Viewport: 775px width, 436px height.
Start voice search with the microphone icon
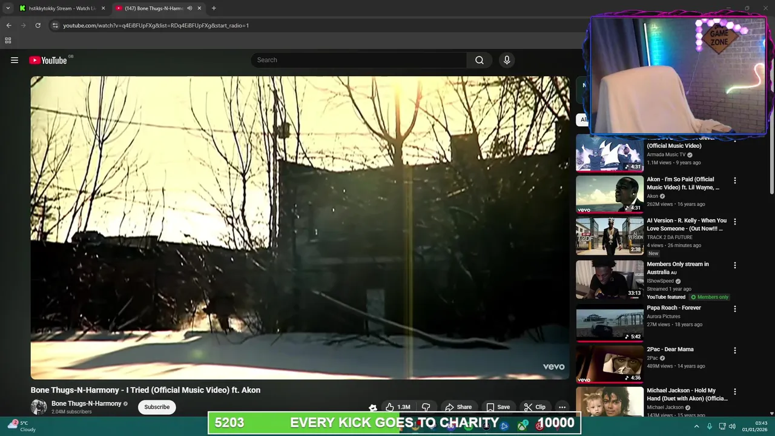(x=507, y=60)
